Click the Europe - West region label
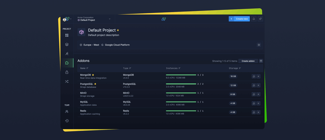Screen dimensions: 325x140 (x=91, y=45)
